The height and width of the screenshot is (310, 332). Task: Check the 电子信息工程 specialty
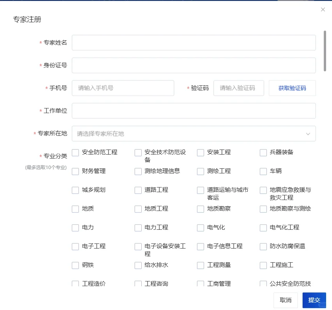pos(200,247)
